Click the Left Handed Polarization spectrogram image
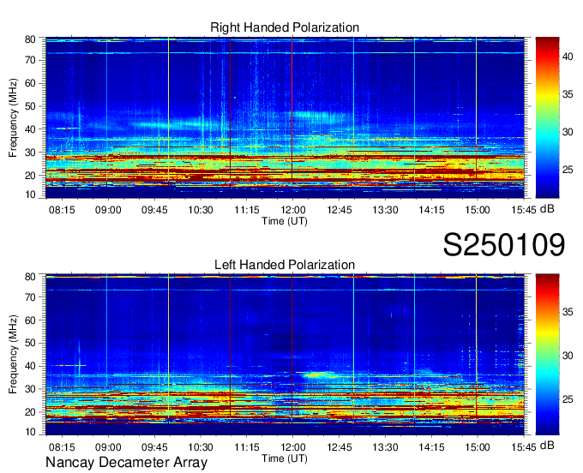Image resolution: width=583 pixels, height=473 pixels. [x=285, y=355]
